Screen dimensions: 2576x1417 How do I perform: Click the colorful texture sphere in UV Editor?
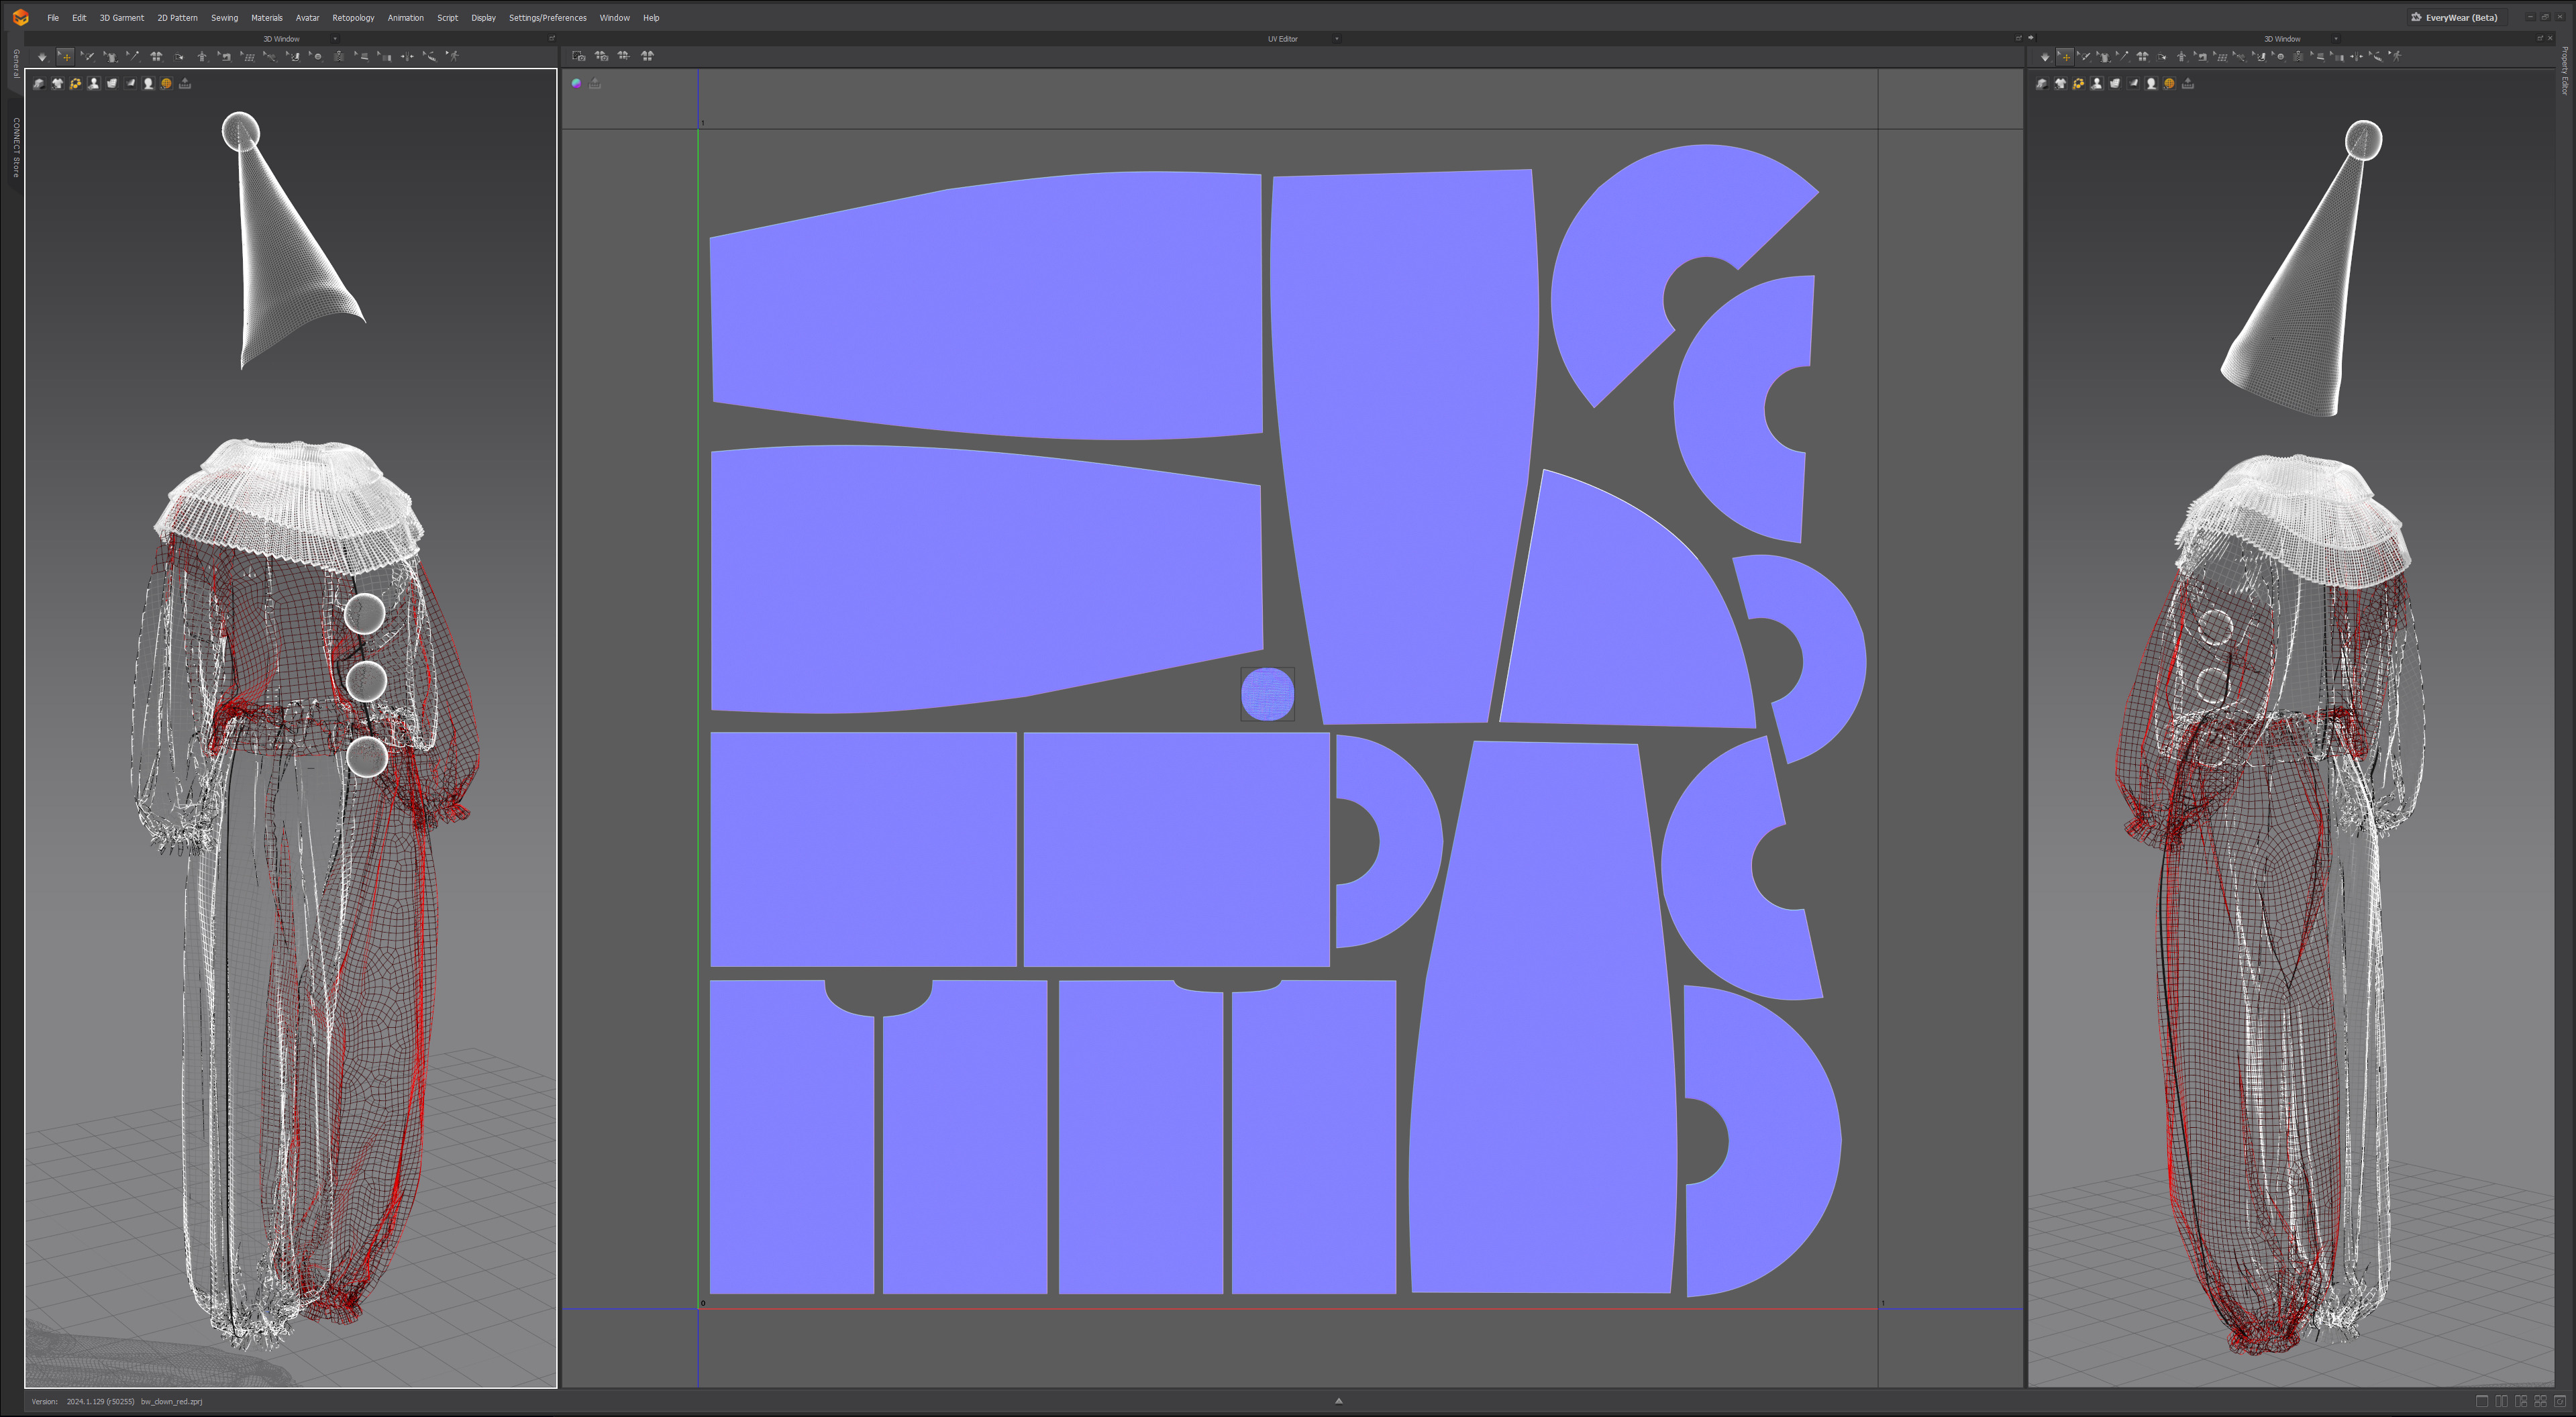tap(577, 84)
